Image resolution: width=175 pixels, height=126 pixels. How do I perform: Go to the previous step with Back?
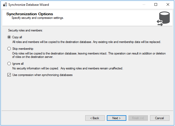pos(95,118)
